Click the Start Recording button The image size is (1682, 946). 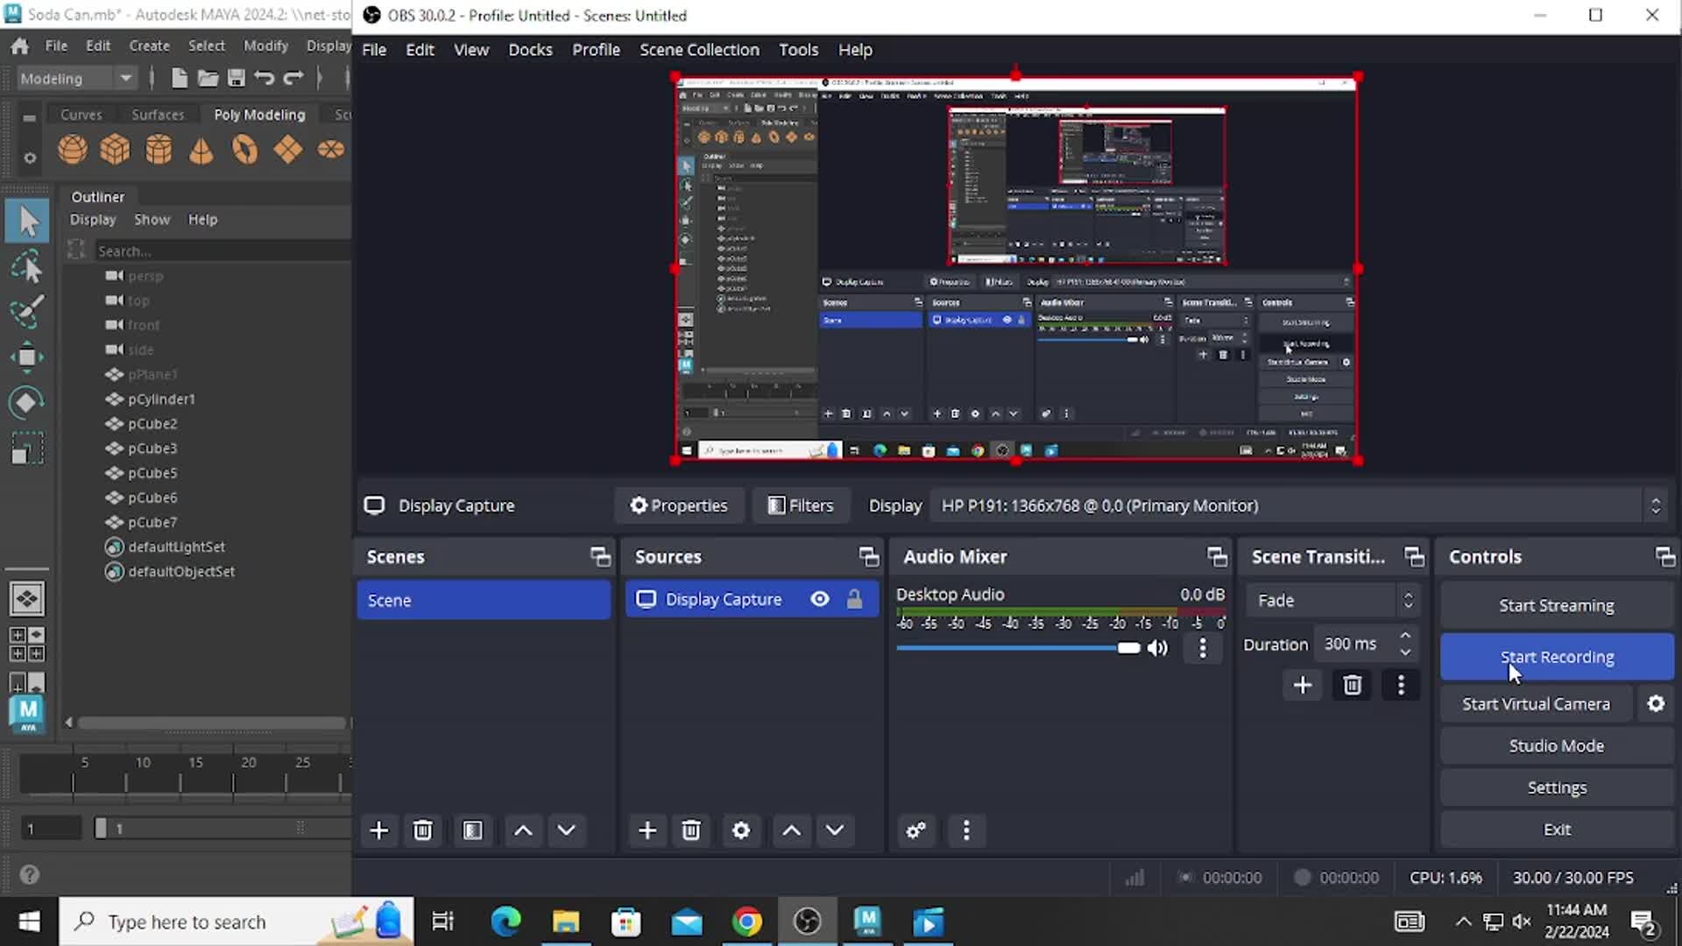point(1557,657)
